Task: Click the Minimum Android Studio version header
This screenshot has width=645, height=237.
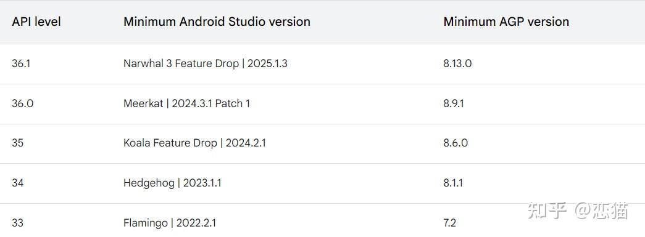Action: click(x=217, y=22)
